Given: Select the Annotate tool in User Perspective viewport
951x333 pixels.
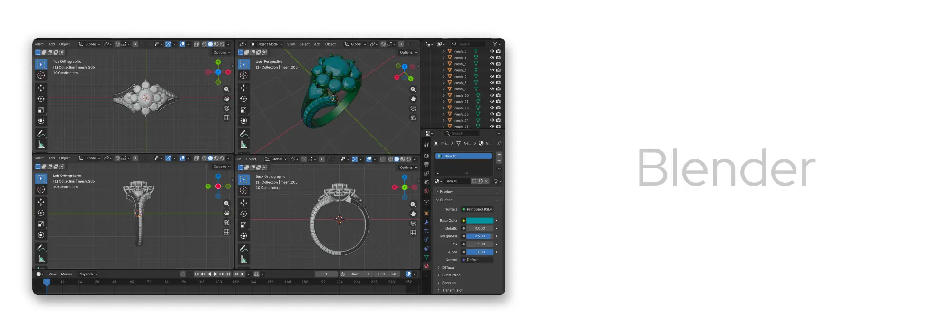Looking at the screenshot, I should click(244, 134).
